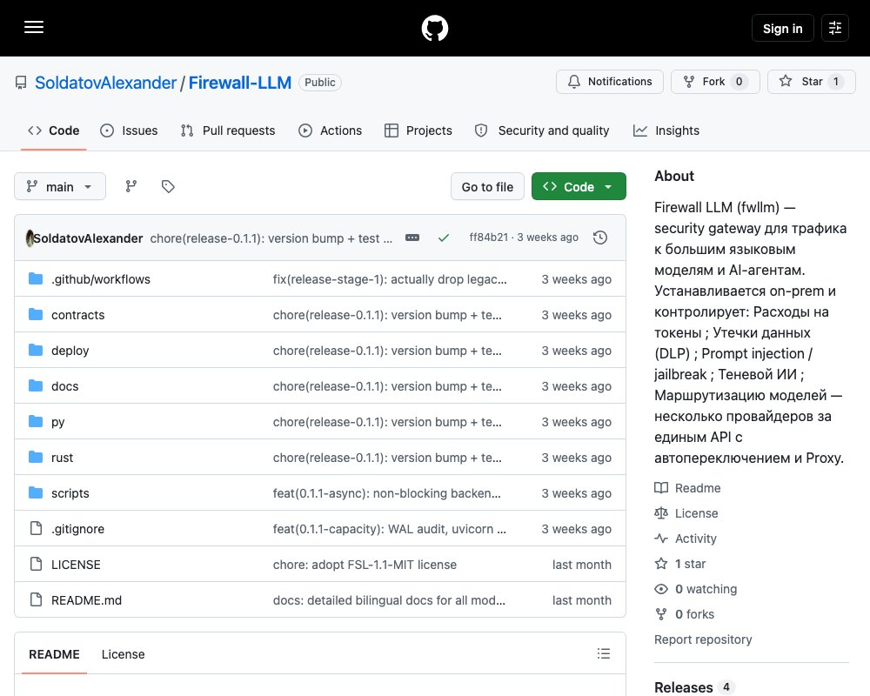The height and width of the screenshot is (696, 870).
Task: Open commit ff84b21 hash link
Action: click(x=488, y=238)
